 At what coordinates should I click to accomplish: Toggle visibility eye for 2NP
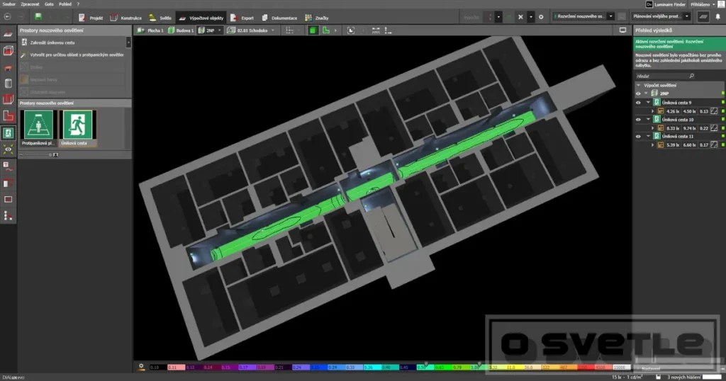coord(638,93)
